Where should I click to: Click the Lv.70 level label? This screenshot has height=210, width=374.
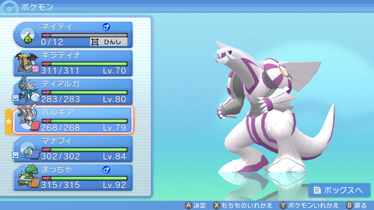click(115, 71)
